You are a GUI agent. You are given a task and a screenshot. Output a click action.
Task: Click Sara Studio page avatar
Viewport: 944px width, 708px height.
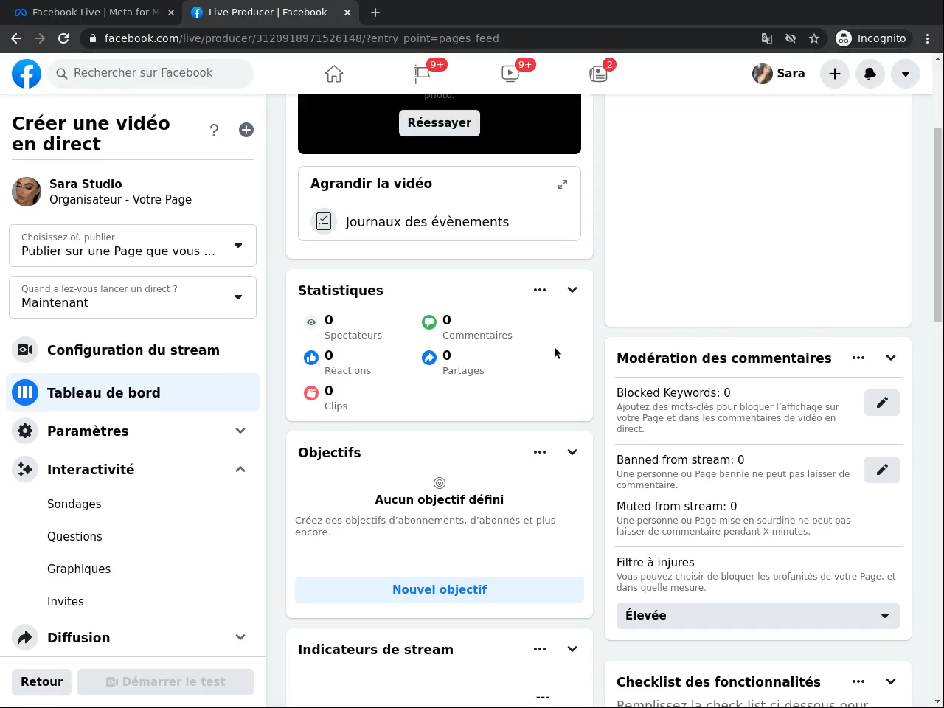pos(27,192)
